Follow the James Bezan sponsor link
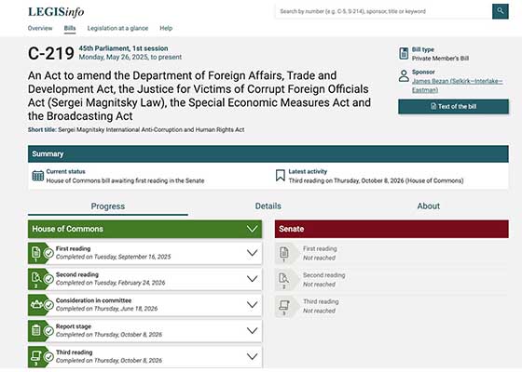The width and height of the screenshot is (522, 372). pyautogui.click(x=458, y=86)
